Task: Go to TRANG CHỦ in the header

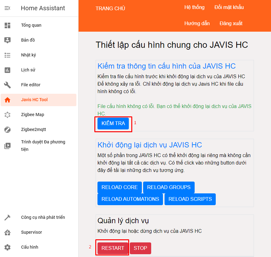Action: click(x=110, y=8)
